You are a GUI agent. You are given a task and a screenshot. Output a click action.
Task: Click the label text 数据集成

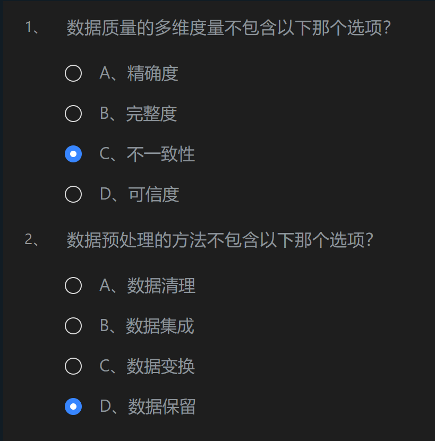(161, 326)
